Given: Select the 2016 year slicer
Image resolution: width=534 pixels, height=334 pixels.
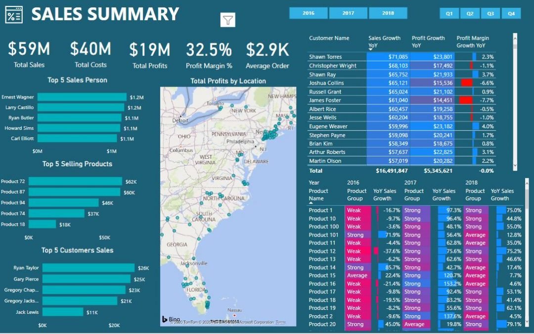Looking at the screenshot, I should pos(309,13).
